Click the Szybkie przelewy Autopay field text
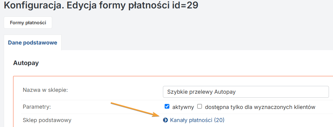The width and height of the screenshot is (333, 127). tap(201, 92)
